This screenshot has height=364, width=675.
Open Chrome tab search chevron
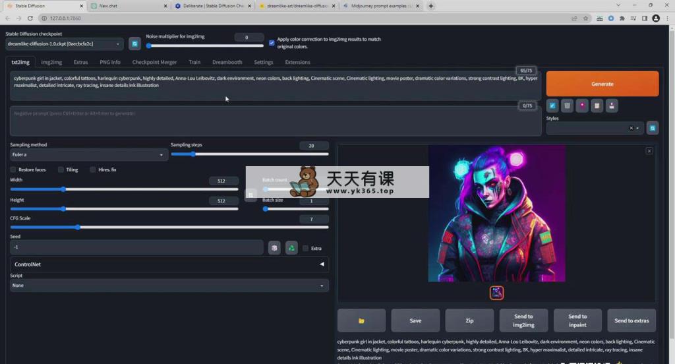tap(618, 5)
